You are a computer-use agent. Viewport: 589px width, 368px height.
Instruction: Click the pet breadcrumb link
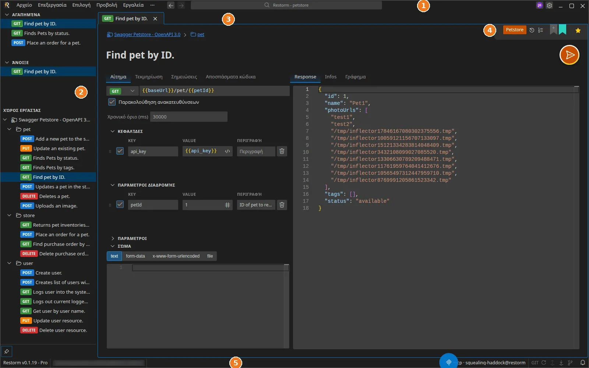coord(201,35)
